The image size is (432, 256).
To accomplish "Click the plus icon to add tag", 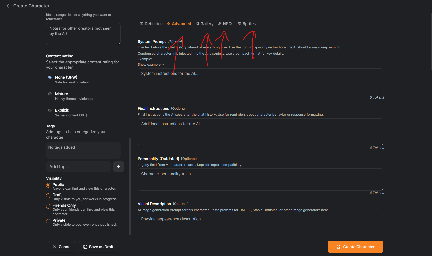I will point(118,166).
